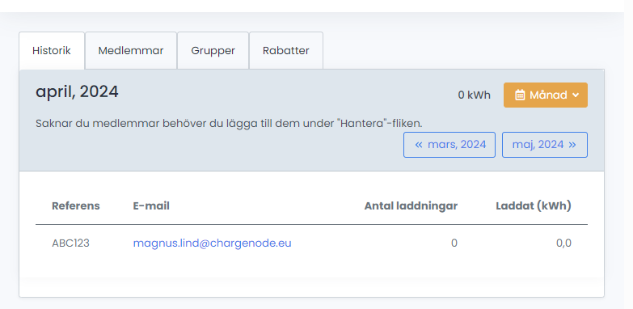Click the chevron arrow on Månad button
633x309 pixels.
[576, 95]
